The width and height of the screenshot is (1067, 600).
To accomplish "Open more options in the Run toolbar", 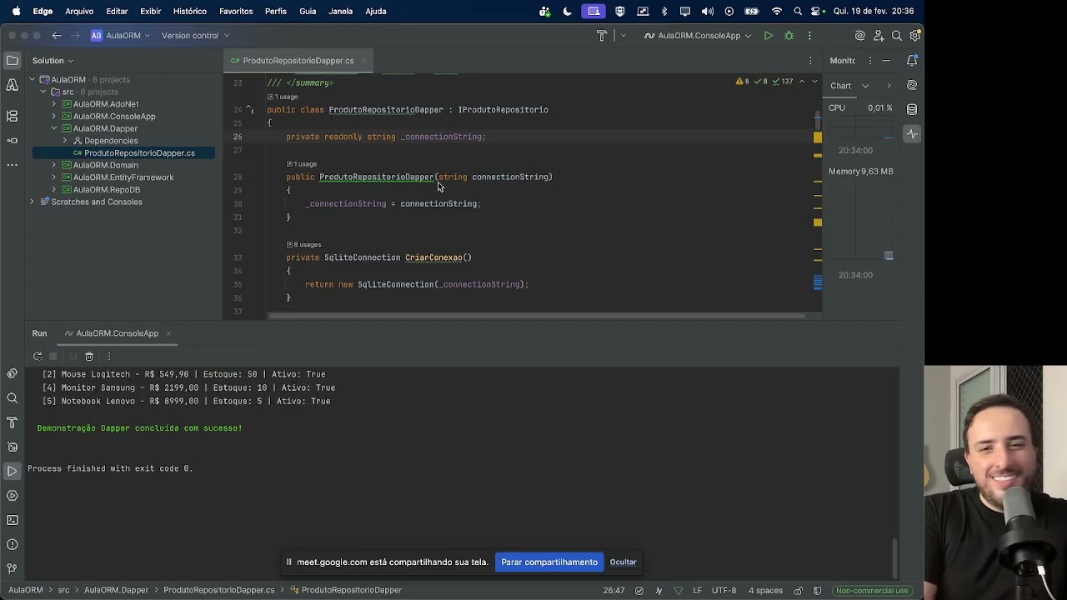I will 109,357.
